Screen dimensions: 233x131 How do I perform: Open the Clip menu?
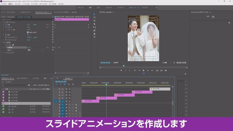(18, 4)
